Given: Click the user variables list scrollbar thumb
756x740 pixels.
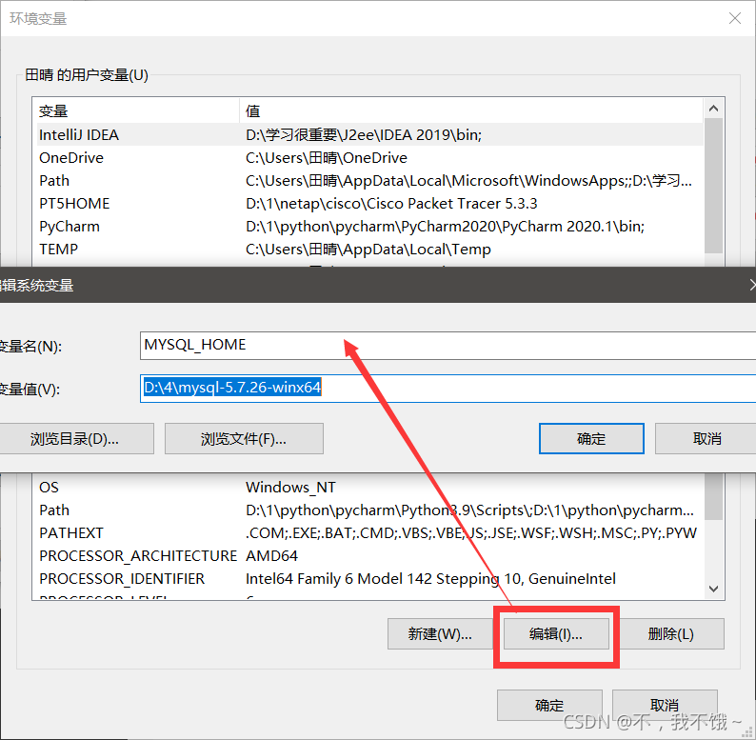Looking at the screenshot, I should (713, 186).
